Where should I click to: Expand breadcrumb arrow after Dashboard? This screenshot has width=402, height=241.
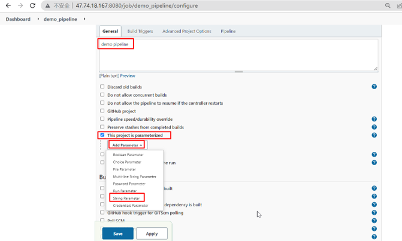click(x=38, y=19)
